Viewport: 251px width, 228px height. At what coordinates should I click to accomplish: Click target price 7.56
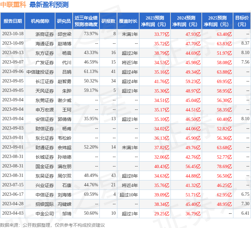pos(245,62)
